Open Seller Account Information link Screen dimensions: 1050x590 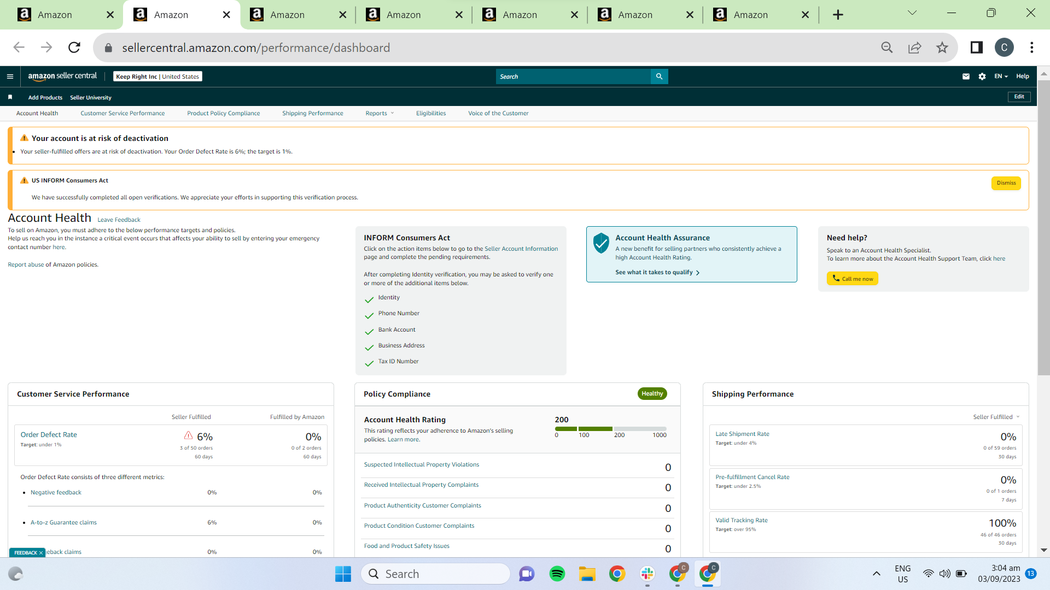point(521,249)
